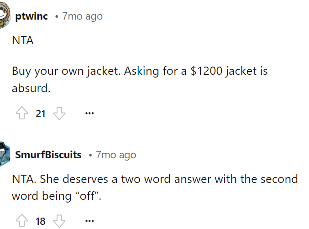Open more options on ptwinc's comment

click(x=89, y=114)
